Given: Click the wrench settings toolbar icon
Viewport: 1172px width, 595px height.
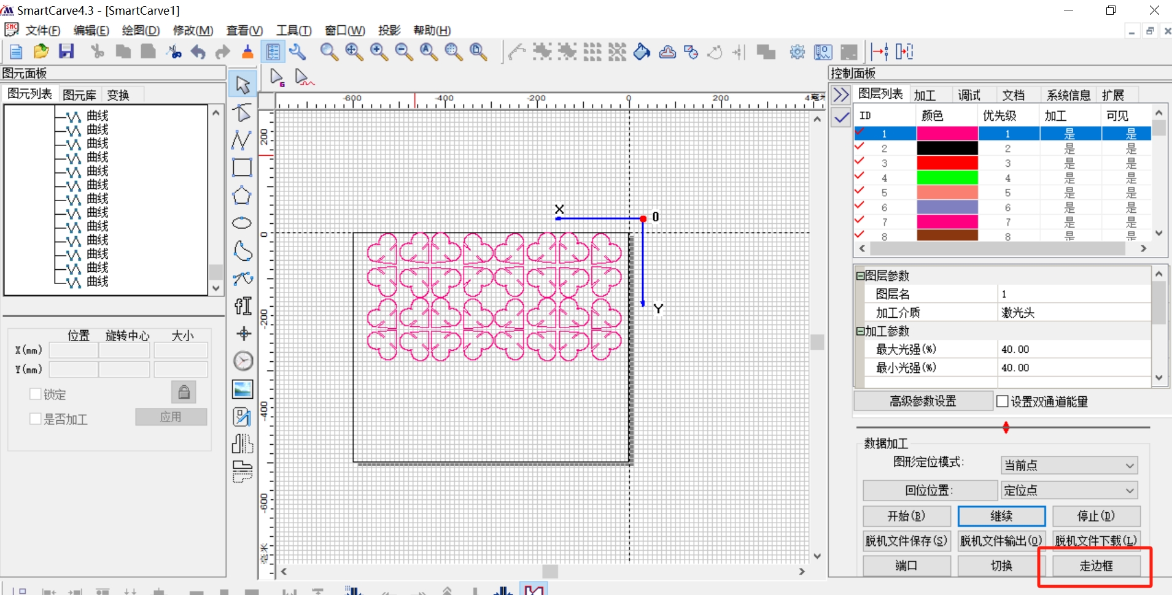Looking at the screenshot, I should pyautogui.click(x=298, y=52).
